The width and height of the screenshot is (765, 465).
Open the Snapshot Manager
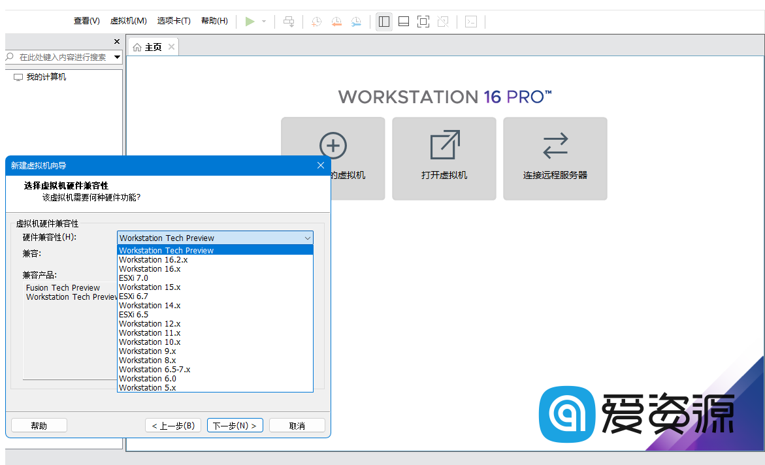[355, 22]
